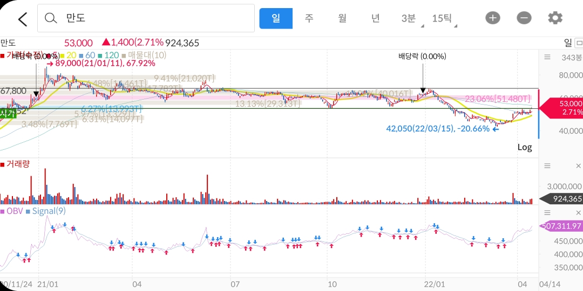Screen dimensions: 583x291
Task: Tap the header price 53,000
Action: click(78, 43)
